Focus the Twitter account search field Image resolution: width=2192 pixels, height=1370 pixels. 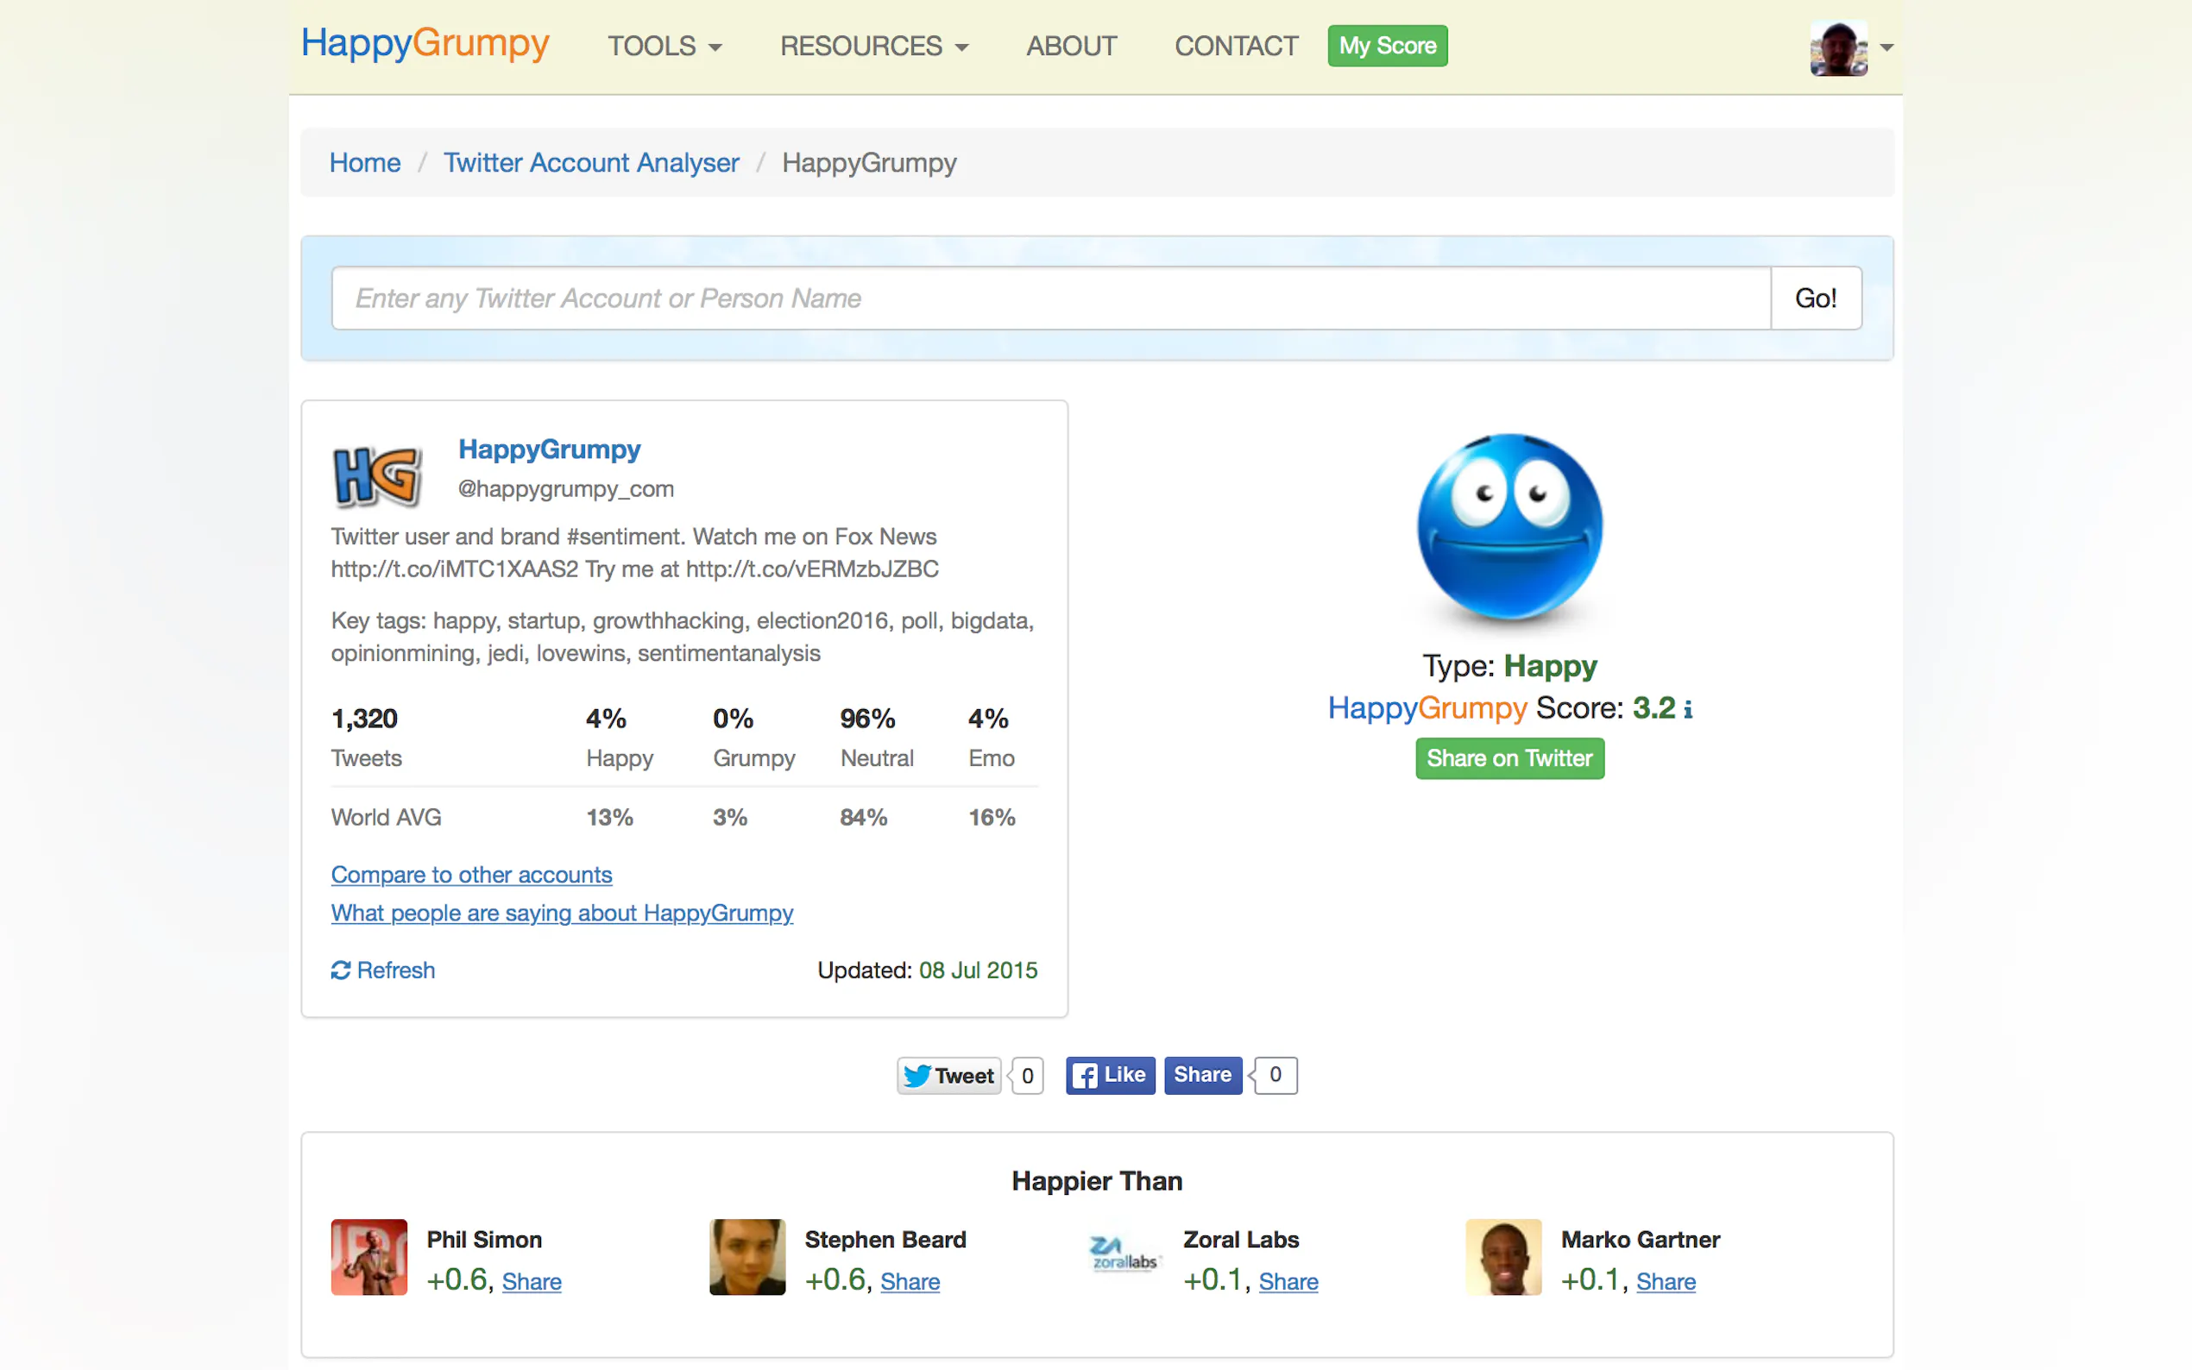[x=1050, y=299]
